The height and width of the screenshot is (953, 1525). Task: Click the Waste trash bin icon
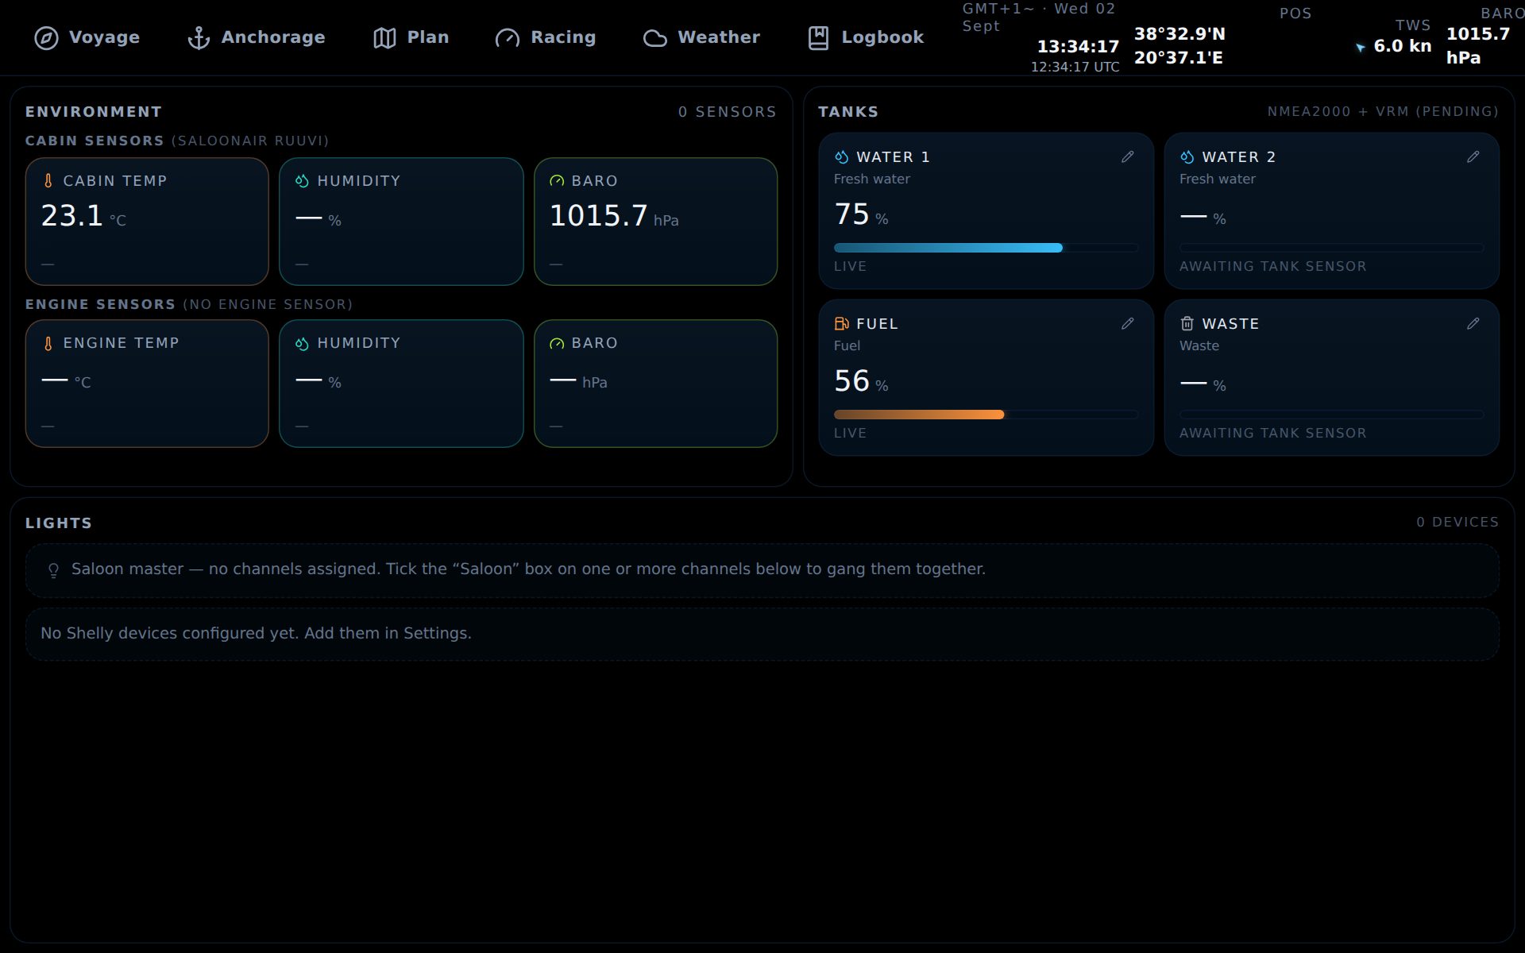click(x=1187, y=324)
